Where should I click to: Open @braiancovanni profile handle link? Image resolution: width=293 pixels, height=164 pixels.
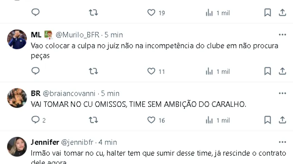(x=69, y=93)
